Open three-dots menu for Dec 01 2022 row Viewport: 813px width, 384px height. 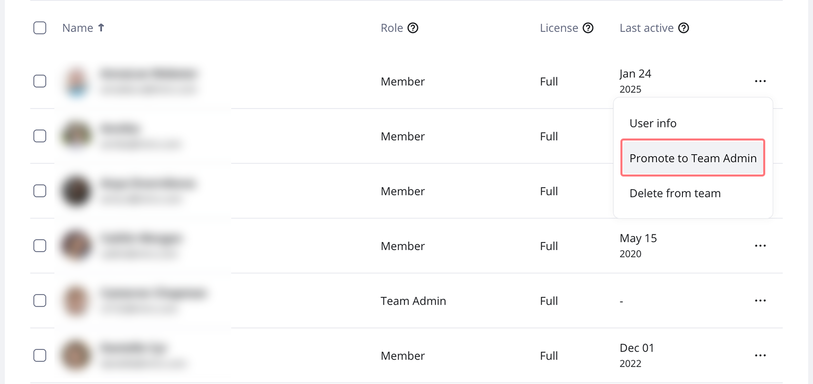[760, 356]
